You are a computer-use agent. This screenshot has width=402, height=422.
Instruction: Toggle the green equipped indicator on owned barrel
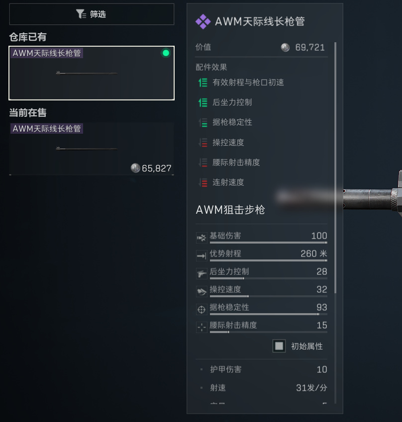pyautogui.click(x=166, y=53)
